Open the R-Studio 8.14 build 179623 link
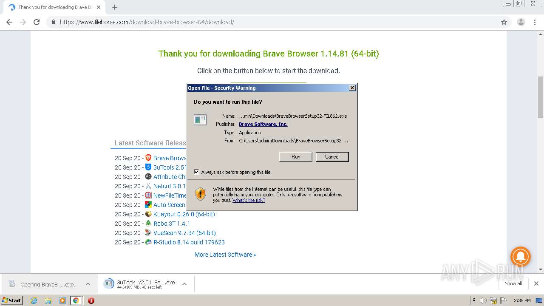The width and height of the screenshot is (544, 306). 189,242
